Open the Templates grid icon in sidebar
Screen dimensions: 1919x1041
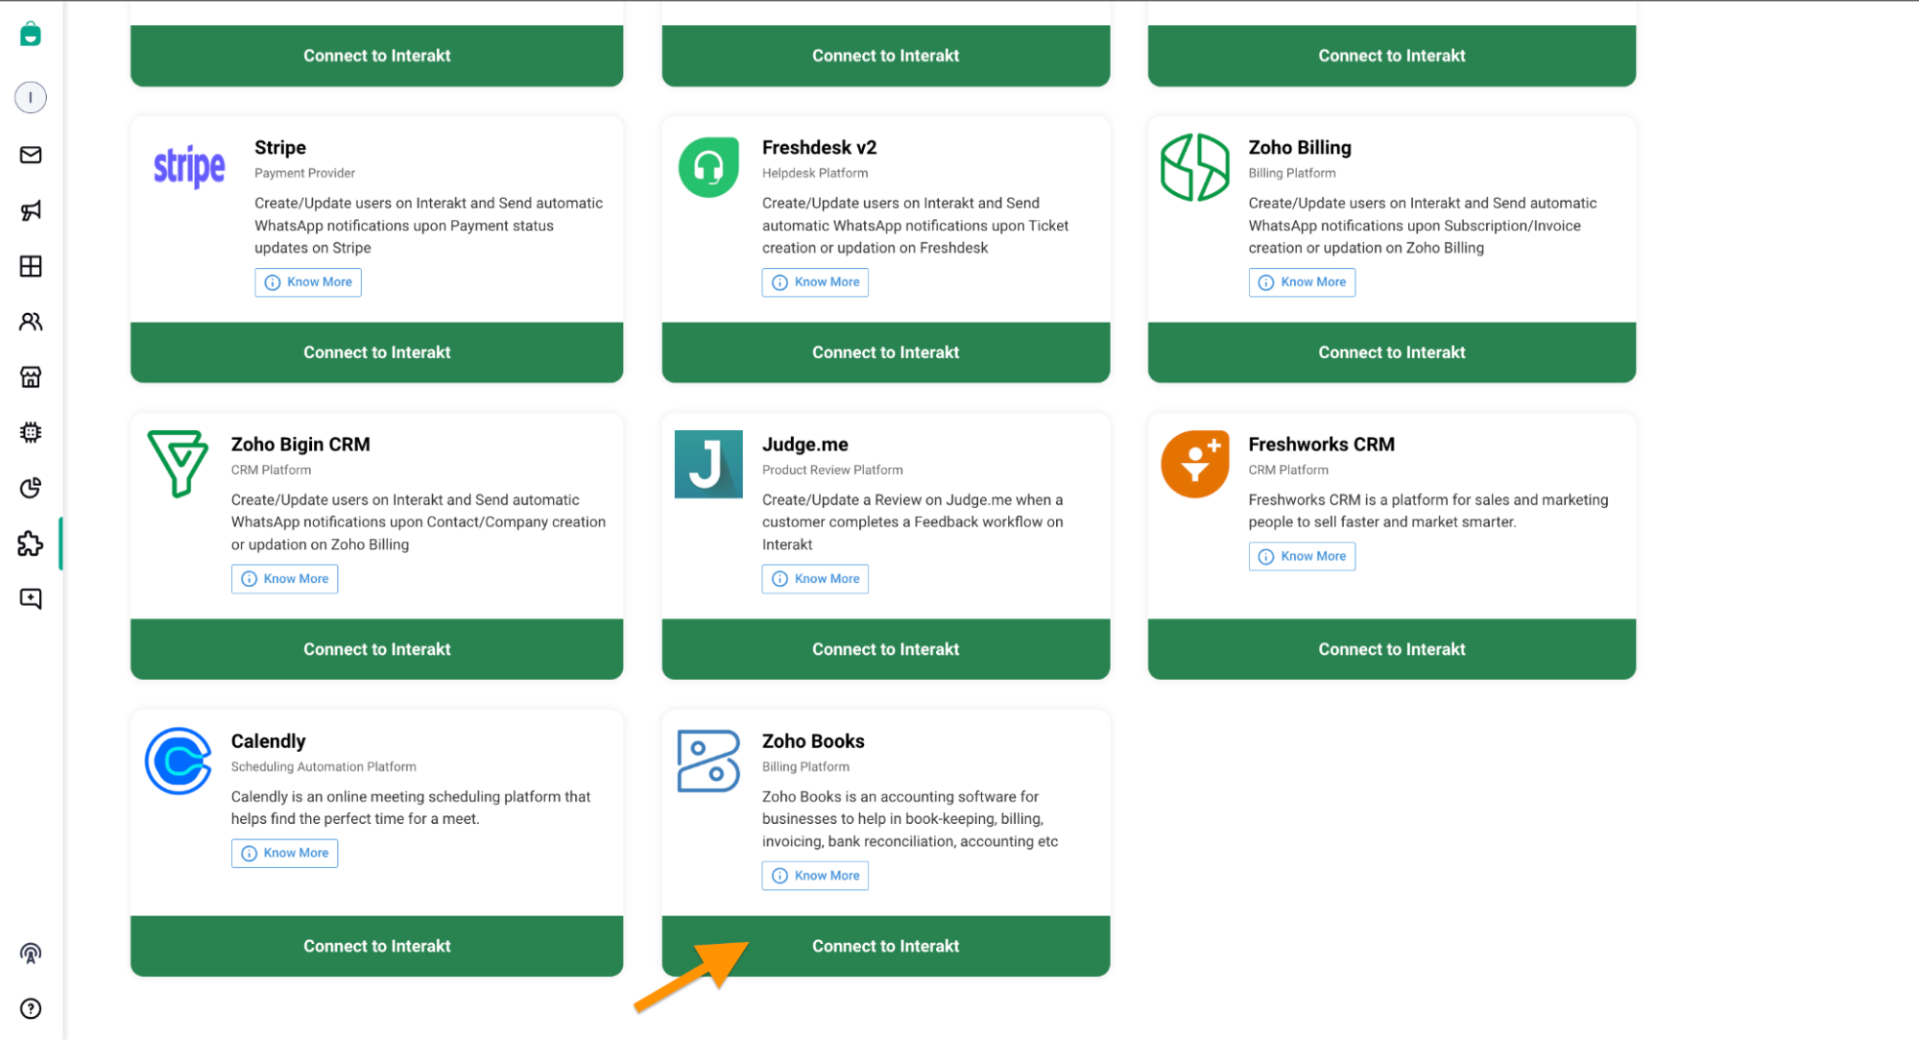[x=30, y=266]
